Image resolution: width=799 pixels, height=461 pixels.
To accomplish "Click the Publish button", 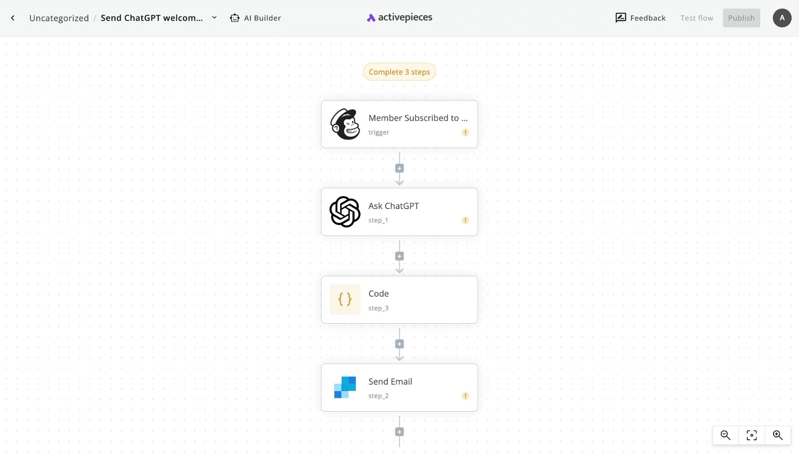I will point(741,18).
